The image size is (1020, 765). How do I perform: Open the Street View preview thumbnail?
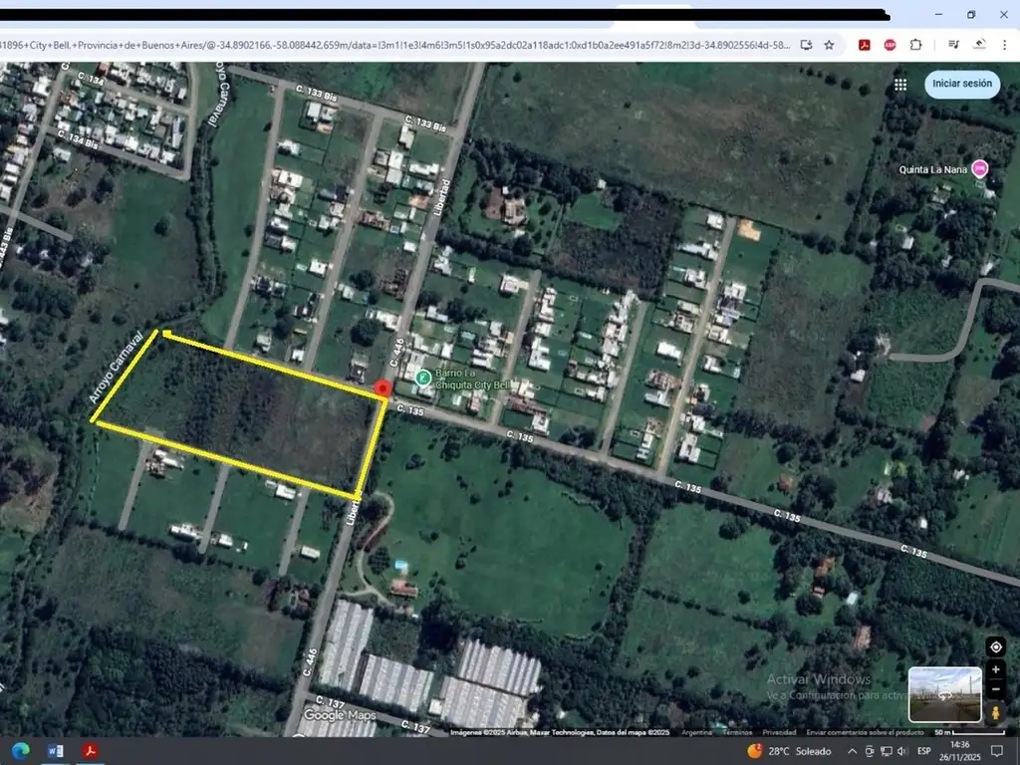click(944, 694)
